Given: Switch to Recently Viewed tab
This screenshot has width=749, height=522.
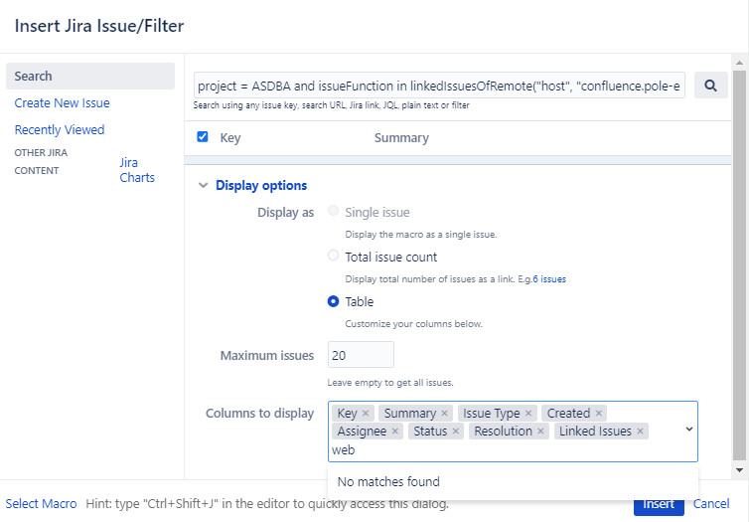Looking at the screenshot, I should click(60, 129).
